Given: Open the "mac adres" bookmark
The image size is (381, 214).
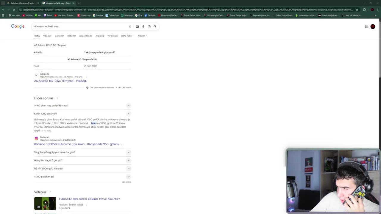Looking at the screenshot, I should tap(14, 15).
